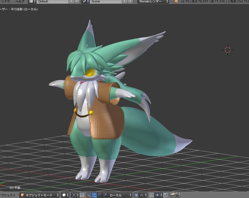Click the snap target option icon
Viewport: 249px width, 198px height.
pyautogui.click(x=166, y=195)
